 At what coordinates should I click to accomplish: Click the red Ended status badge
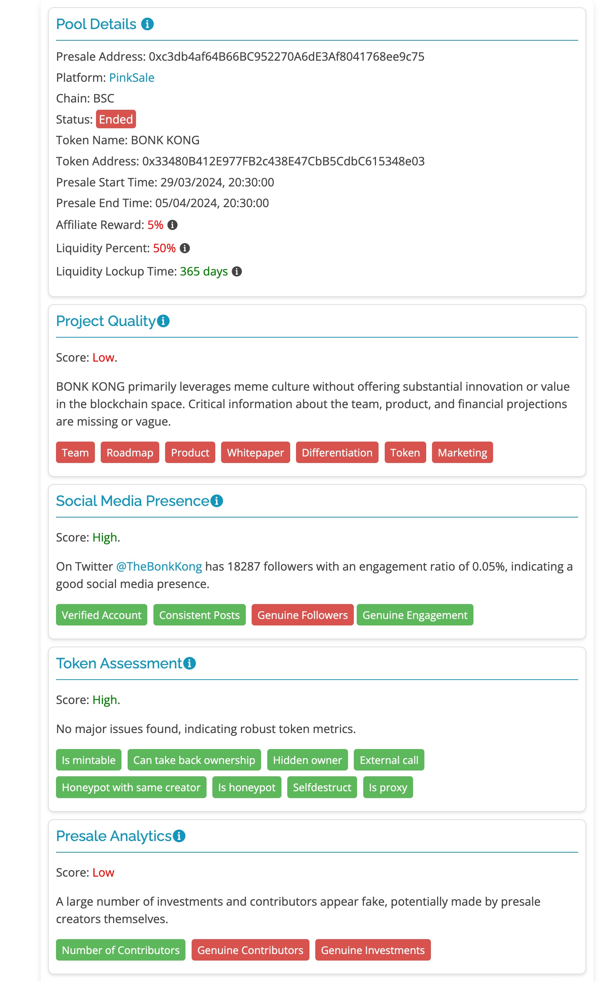[116, 119]
